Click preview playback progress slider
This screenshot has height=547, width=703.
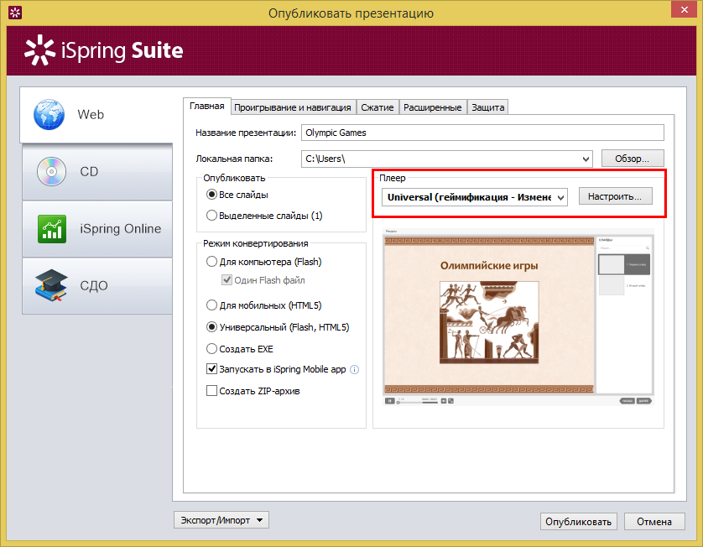(418, 402)
